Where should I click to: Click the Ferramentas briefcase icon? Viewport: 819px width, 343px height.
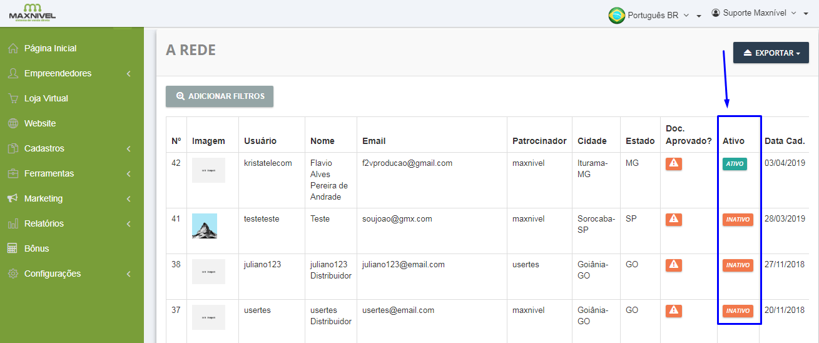pos(13,173)
